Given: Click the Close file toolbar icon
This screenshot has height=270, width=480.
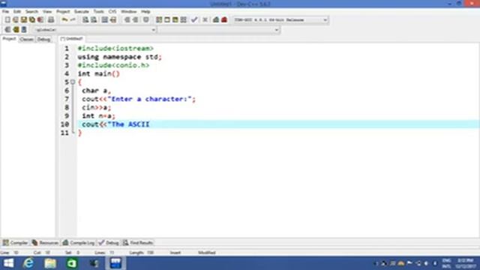Looking at the screenshot, I should [x=40, y=20].
